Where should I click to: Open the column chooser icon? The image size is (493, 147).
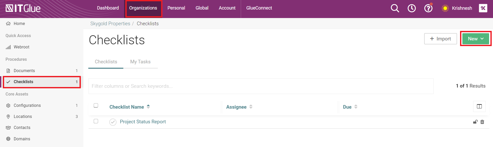(x=479, y=106)
